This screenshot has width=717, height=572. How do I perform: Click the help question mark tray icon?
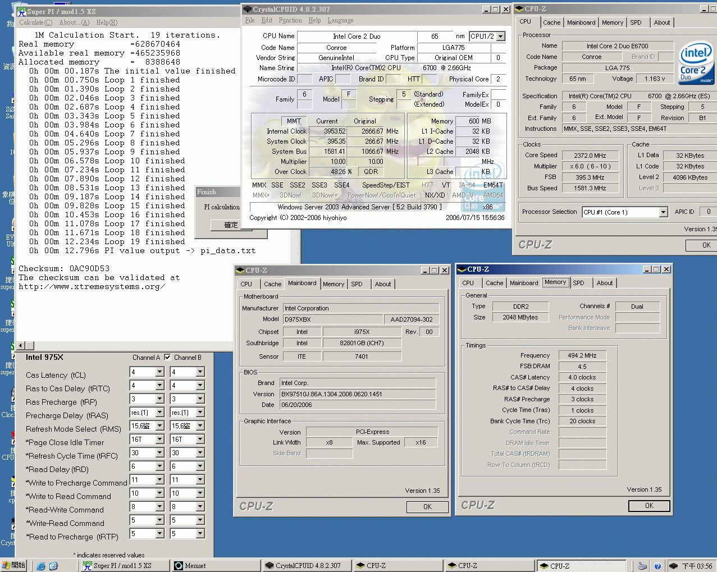[x=657, y=566]
